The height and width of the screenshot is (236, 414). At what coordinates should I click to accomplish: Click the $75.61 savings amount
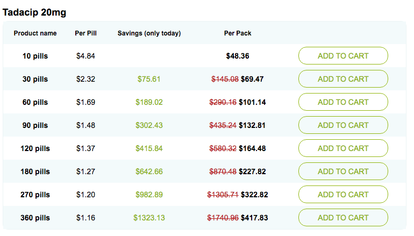[x=149, y=79]
